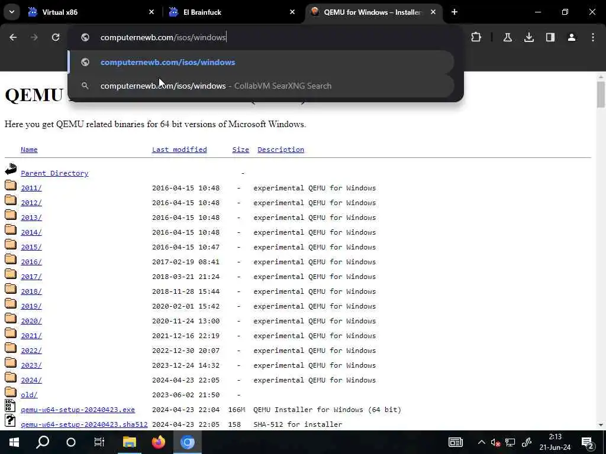
Task: Close the El Brainfuck tab
Action: coord(292,12)
